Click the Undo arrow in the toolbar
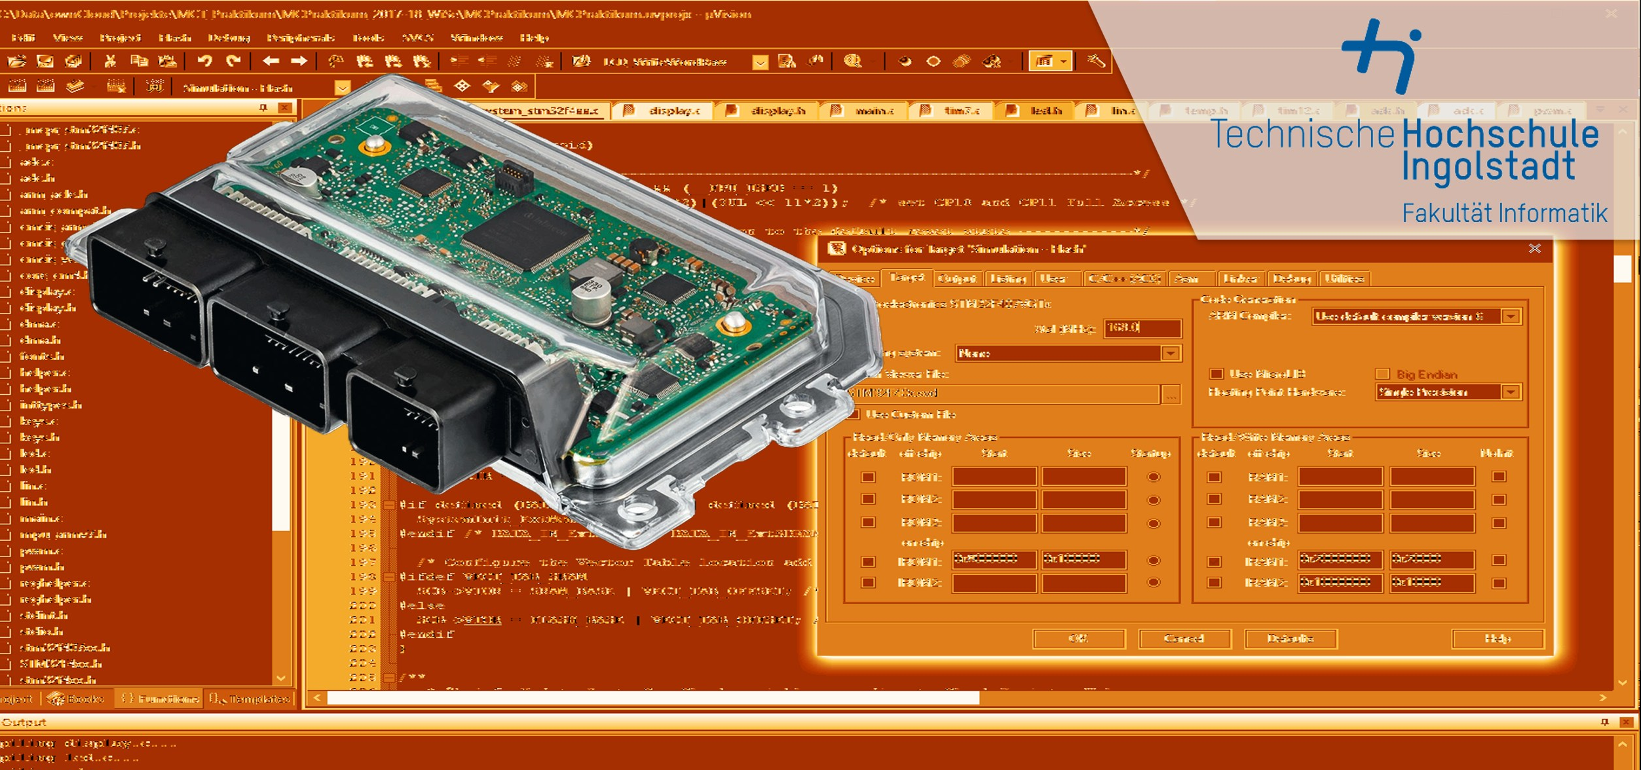 pyautogui.click(x=205, y=62)
